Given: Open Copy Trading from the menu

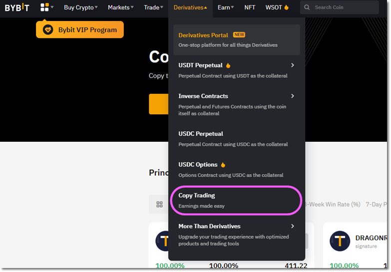Looking at the screenshot, I should pos(237,201).
